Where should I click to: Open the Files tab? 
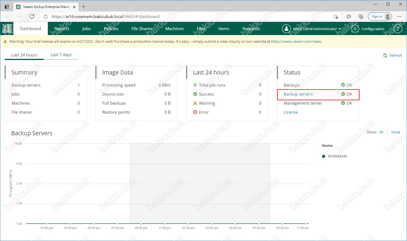(201, 28)
